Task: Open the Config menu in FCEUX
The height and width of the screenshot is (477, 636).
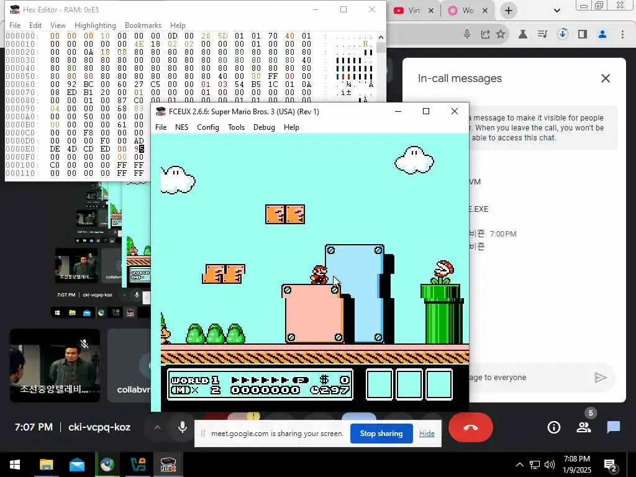Action: pos(207,127)
